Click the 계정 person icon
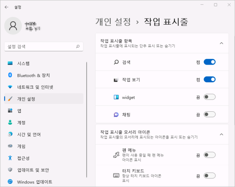235x187 pixels. pyautogui.click(x=10, y=122)
